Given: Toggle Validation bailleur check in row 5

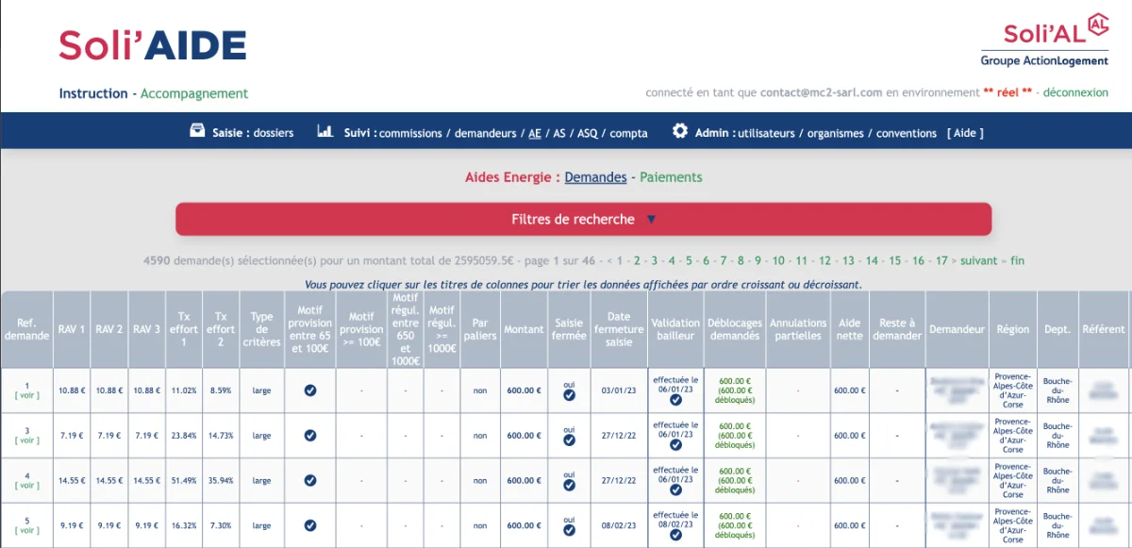Looking at the screenshot, I should pyautogui.click(x=675, y=536).
